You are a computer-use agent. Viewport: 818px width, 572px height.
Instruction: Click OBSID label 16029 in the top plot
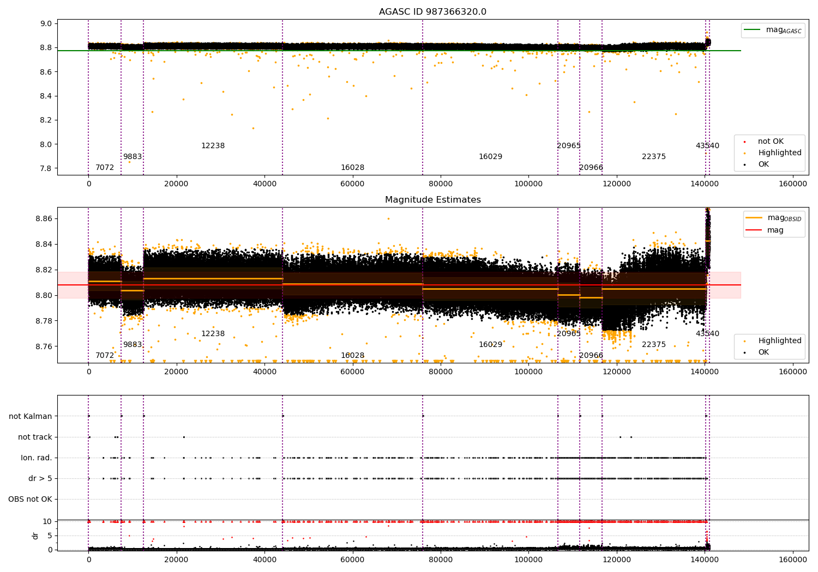tap(490, 157)
